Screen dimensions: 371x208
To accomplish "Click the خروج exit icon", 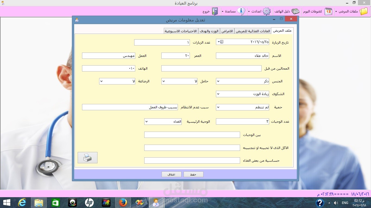I will (x=215, y=11).
